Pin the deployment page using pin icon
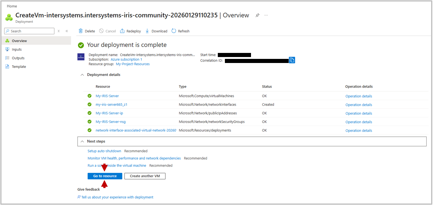This screenshot has height=205, width=433. [257, 15]
